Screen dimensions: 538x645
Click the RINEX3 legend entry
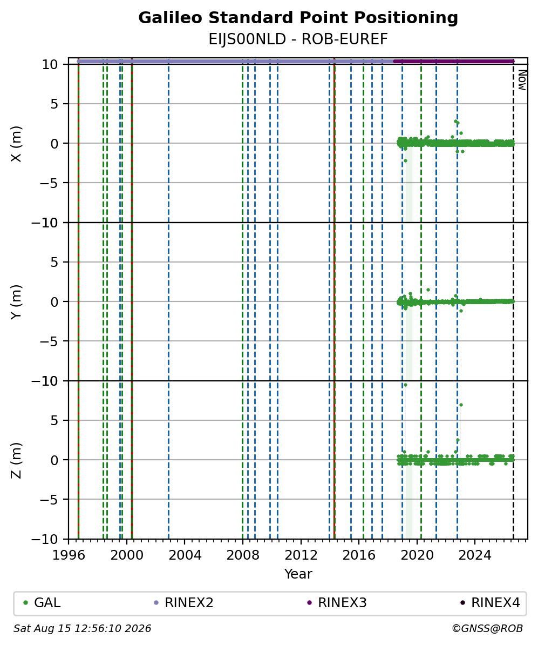click(337, 603)
